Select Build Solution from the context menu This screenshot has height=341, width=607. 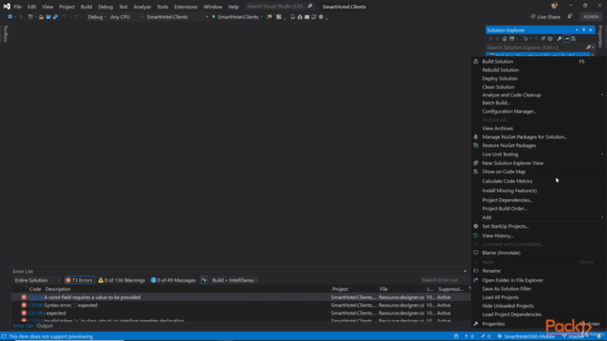click(x=539, y=62)
